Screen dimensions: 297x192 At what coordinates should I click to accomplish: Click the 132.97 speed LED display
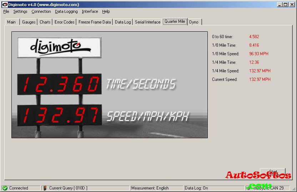60,115
